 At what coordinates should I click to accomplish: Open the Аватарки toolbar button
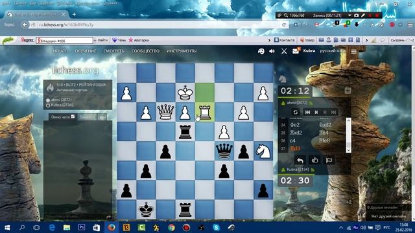coord(139,40)
